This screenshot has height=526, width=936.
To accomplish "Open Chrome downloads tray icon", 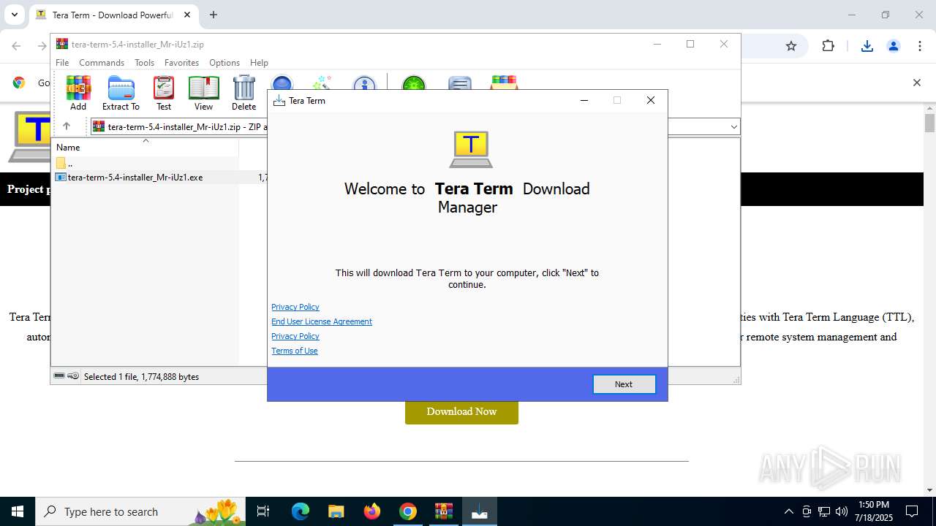I will point(867,46).
